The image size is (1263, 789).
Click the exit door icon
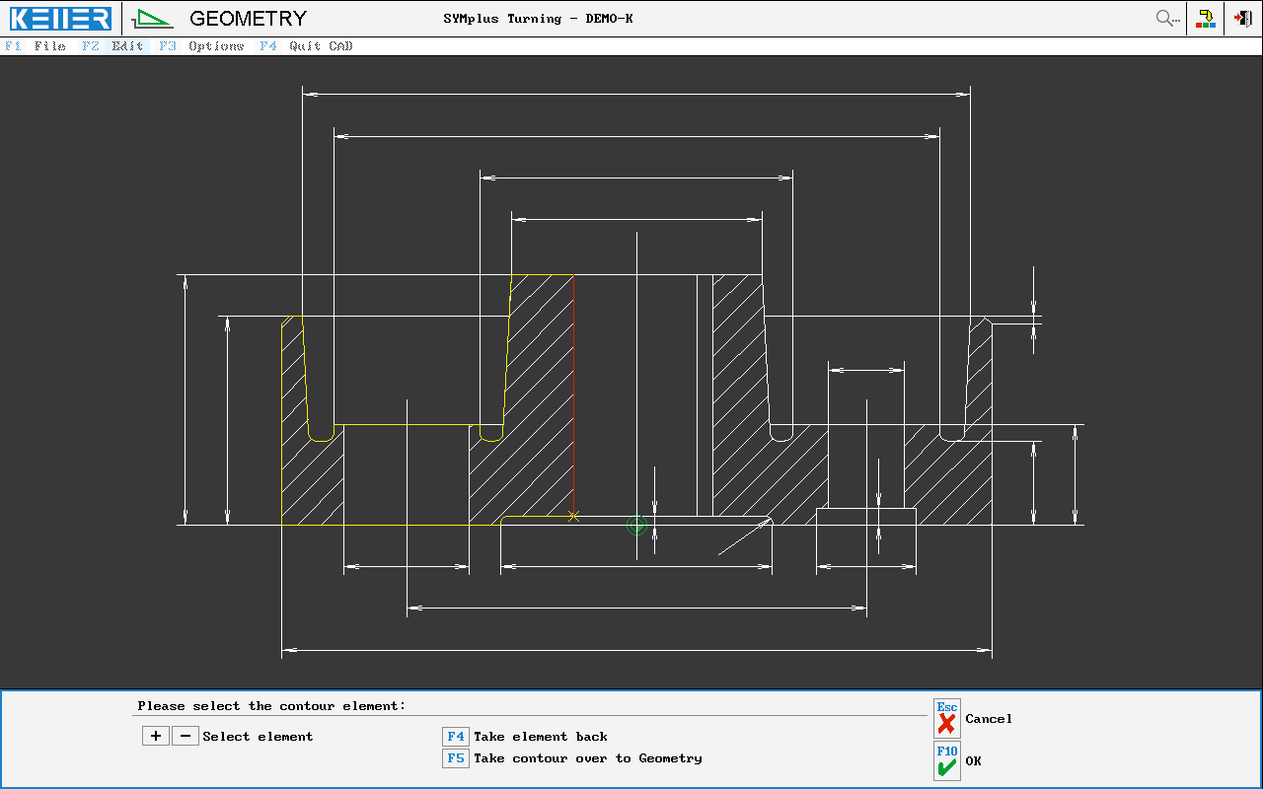click(1243, 18)
